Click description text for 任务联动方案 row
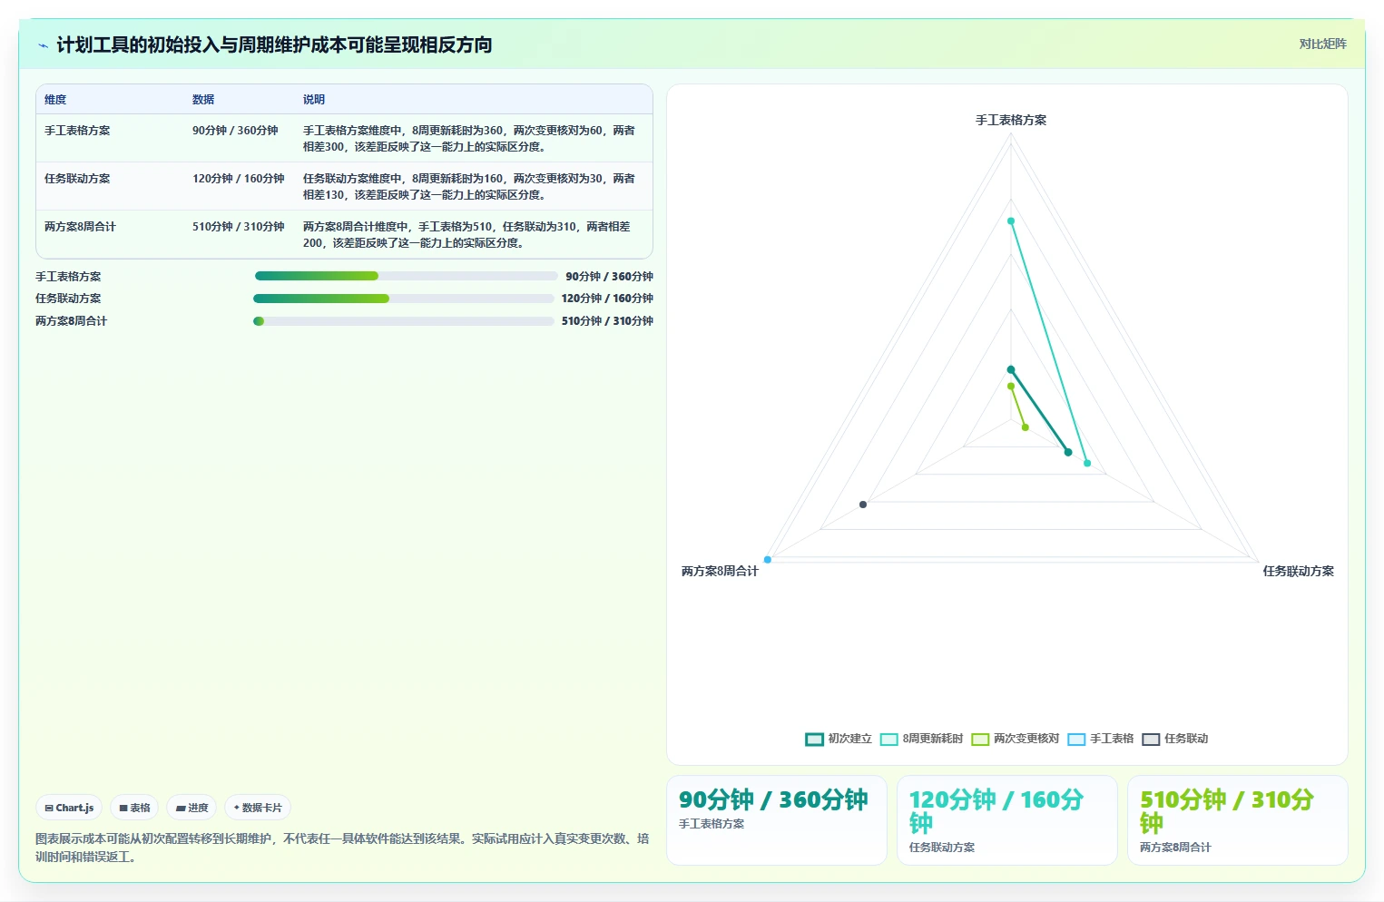1384x902 pixels. (x=469, y=187)
